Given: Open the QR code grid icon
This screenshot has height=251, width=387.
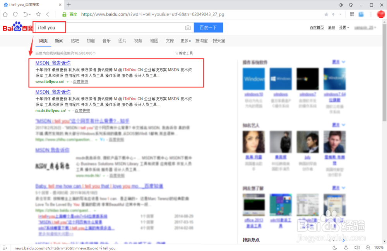Looking at the screenshot, I should 352,14.
